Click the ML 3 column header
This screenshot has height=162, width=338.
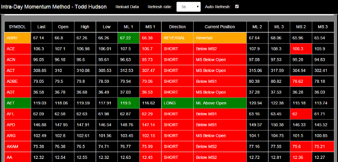(x=279, y=27)
